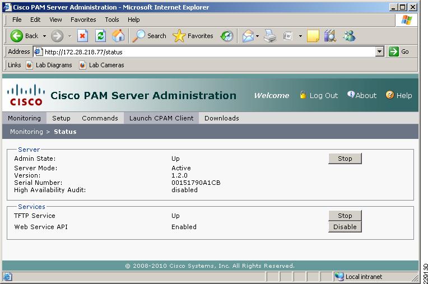Screen dimensions: 428x284
Task: Select the Downloads tab
Action: pyautogui.click(x=222, y=118)
